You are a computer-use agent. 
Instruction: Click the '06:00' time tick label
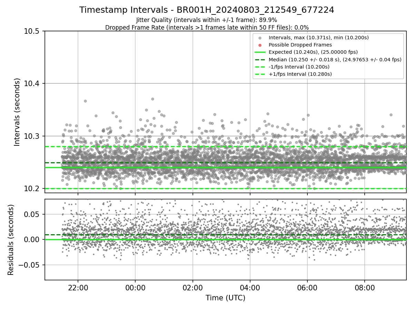tap(307, 288)
